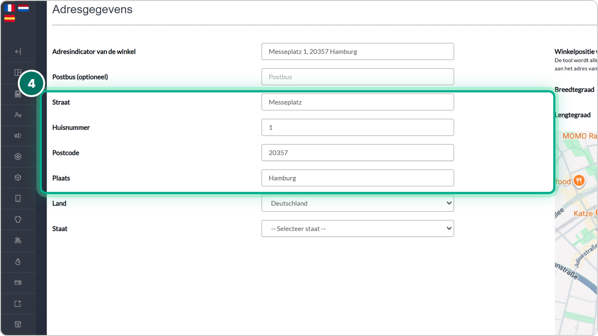Click the 'MOMO Ra' place label on map
The height and width of the screenshot is (336, 598).
tap(580, 136)
